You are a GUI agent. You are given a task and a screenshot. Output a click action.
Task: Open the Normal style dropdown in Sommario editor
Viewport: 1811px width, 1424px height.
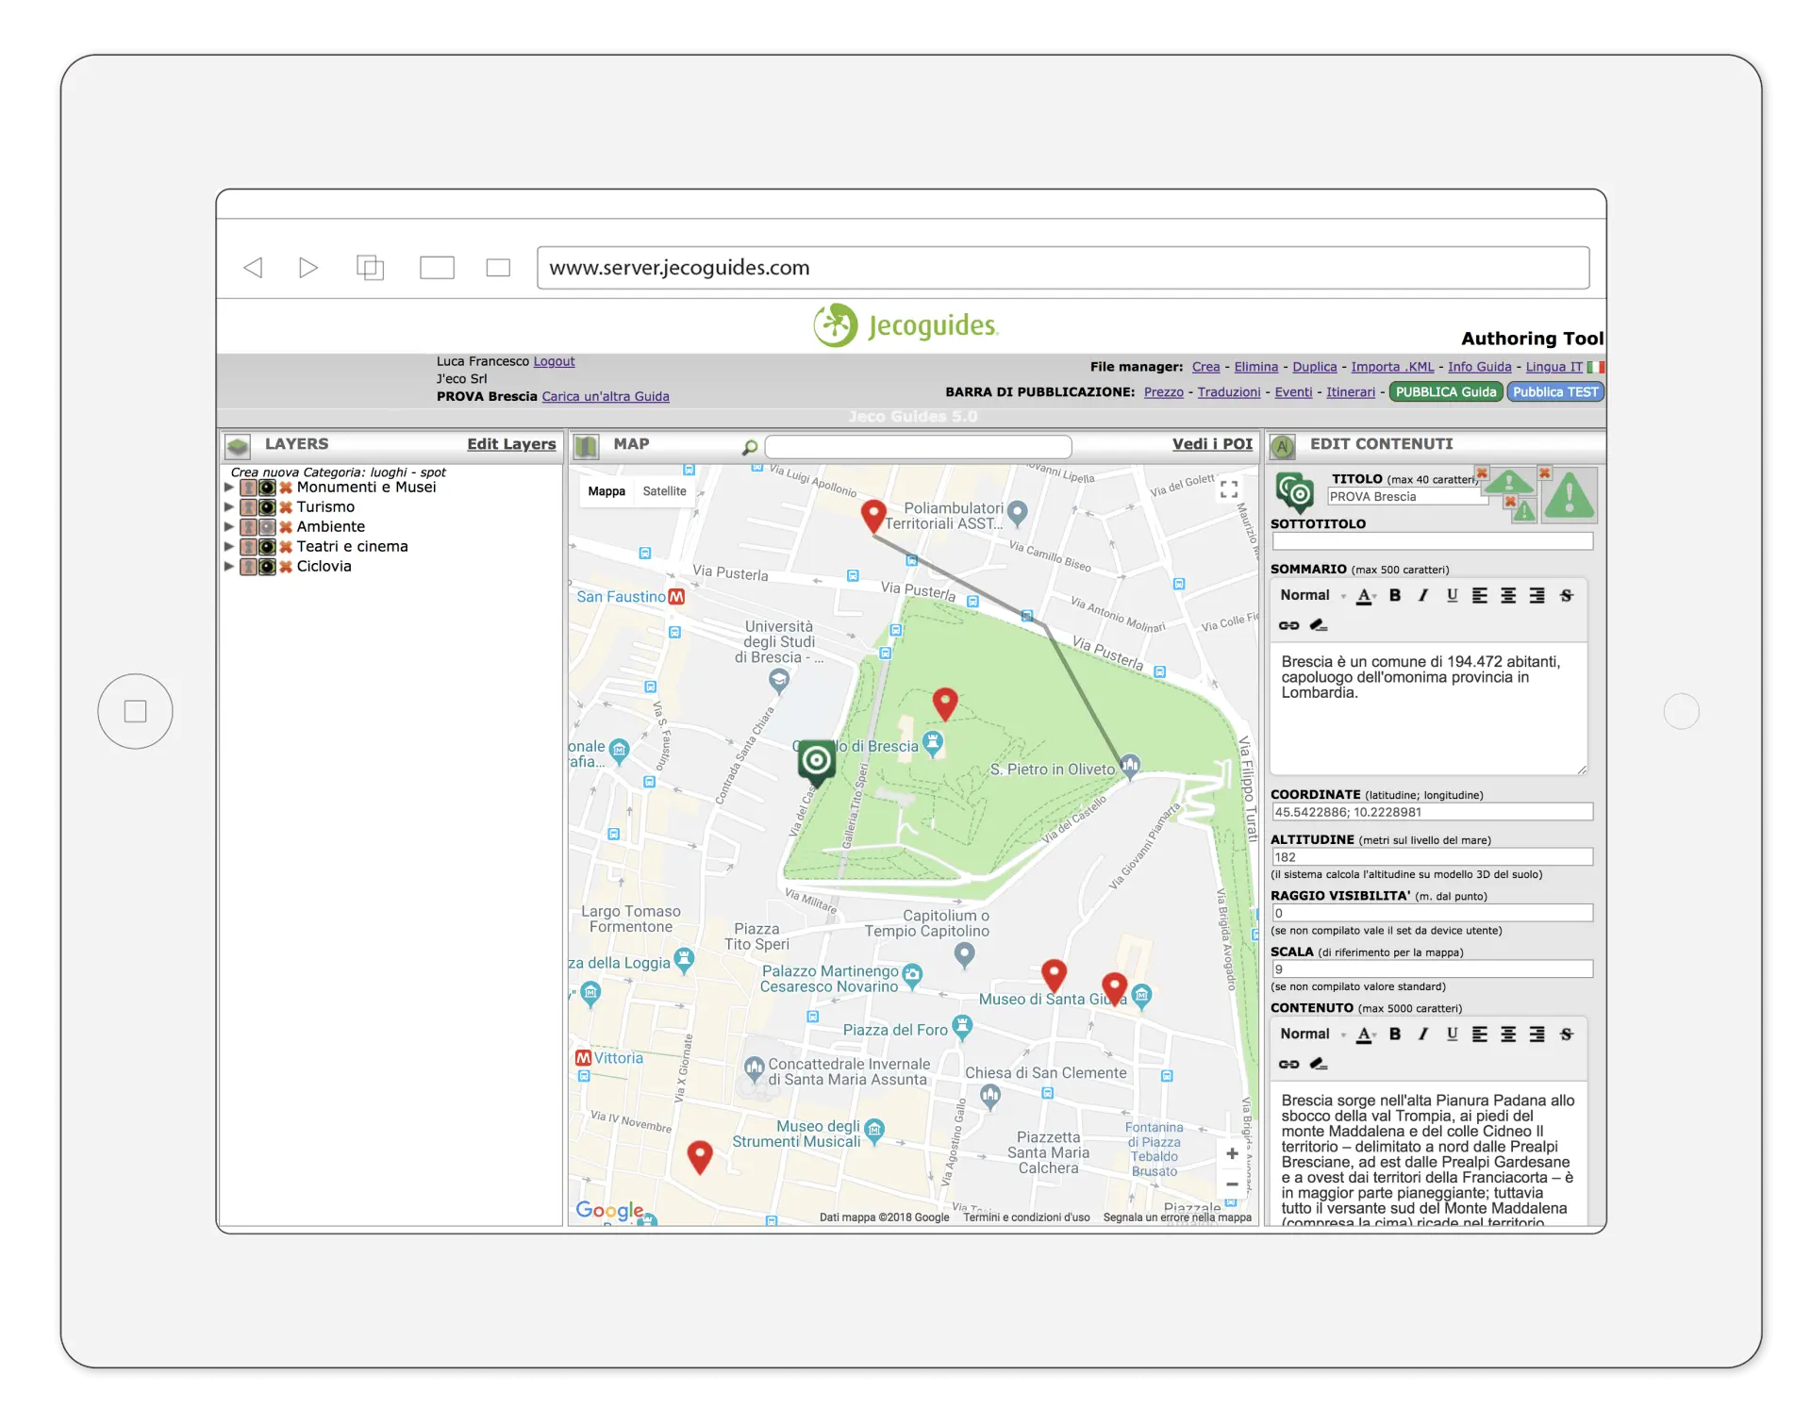pos(1313,595)
